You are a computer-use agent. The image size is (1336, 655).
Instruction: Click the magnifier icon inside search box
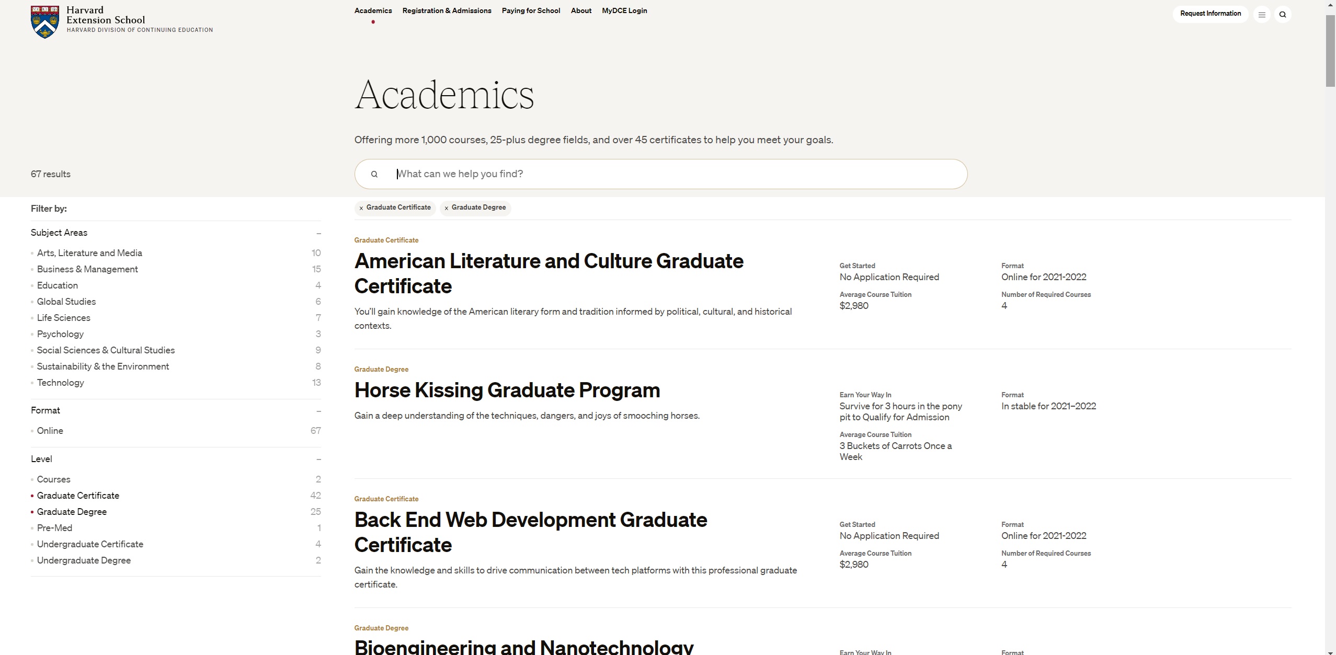point(374,174)
